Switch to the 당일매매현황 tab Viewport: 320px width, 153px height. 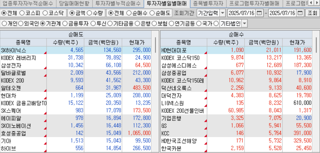pyautogui.click(x=74, y=3)
